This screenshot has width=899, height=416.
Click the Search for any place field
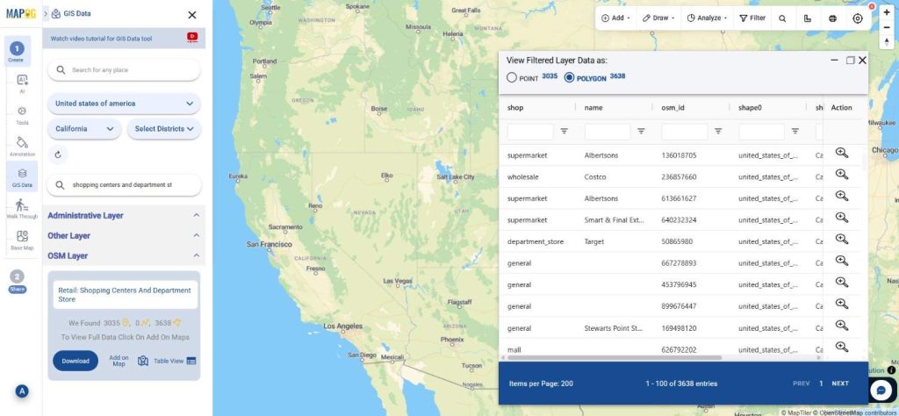tap(124, 70)
